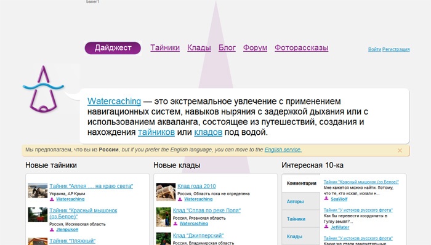Open Watercaching link in intro text

pos(114,102)
